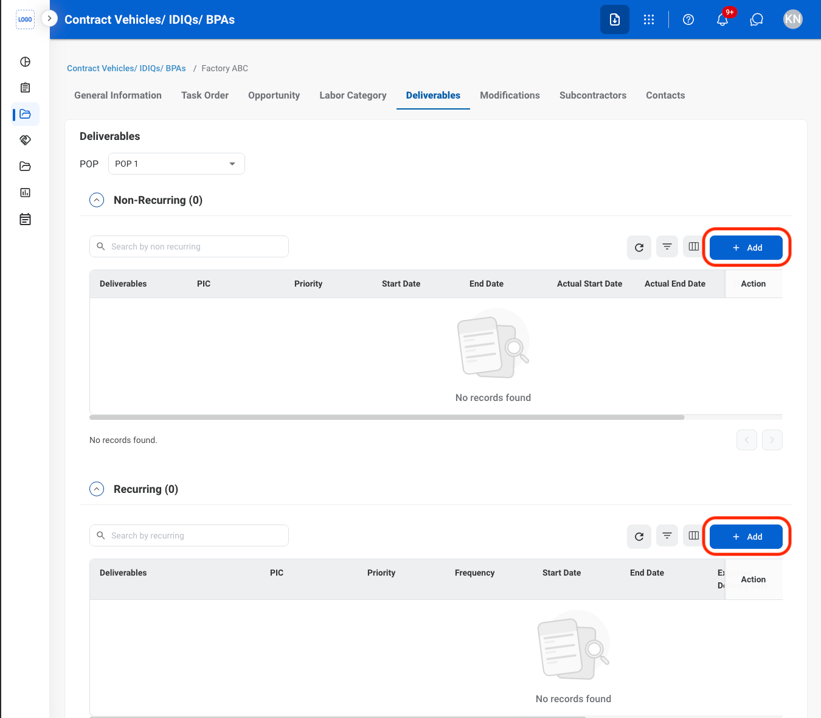Switch to the Modifications tab

click(x=510, y=96)
